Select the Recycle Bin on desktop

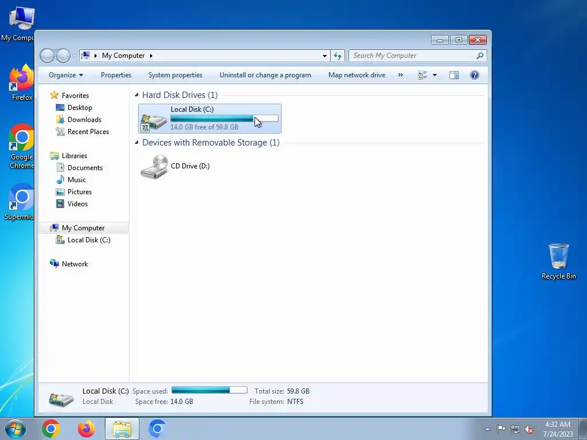[558, 261]
